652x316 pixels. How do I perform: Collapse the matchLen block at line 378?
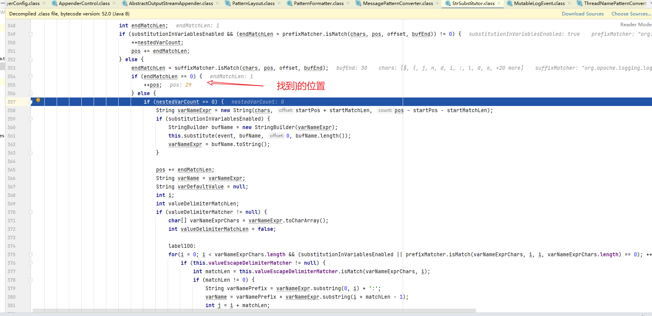(30, 280)
